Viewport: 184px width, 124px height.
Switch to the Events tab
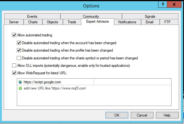point(32,16)
